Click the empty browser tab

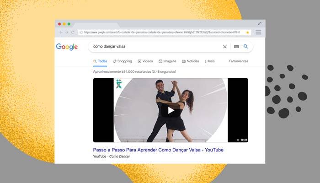click(x=96, y=25)
